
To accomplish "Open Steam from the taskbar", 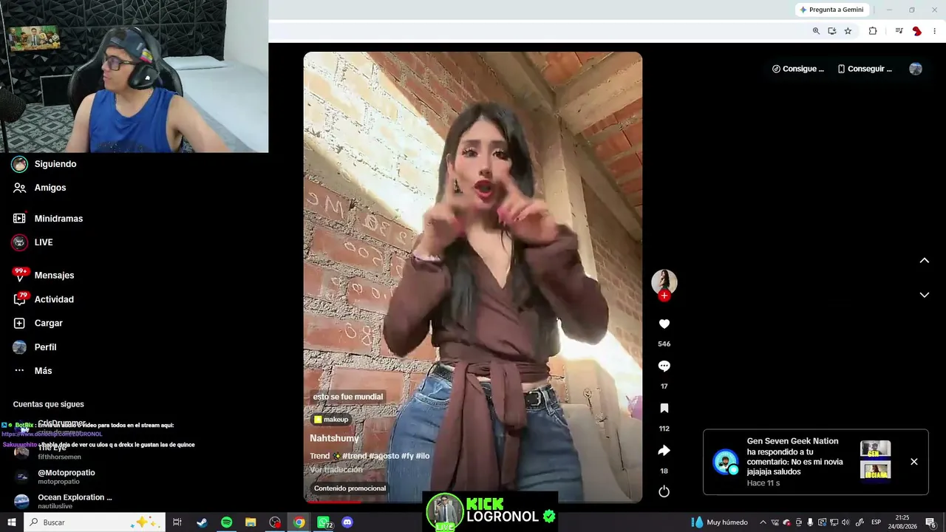I will (x=202, y=522).
